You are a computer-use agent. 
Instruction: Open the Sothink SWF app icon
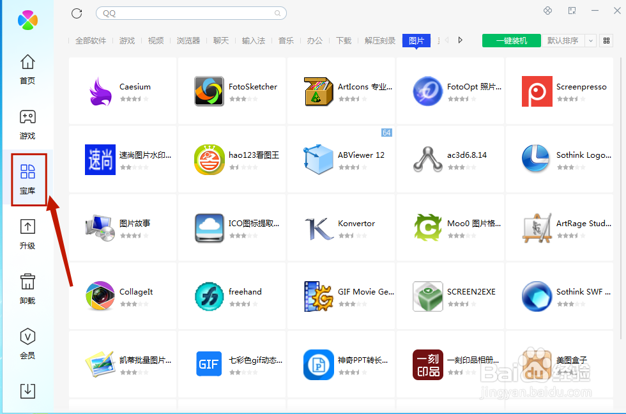coord(537,296)
